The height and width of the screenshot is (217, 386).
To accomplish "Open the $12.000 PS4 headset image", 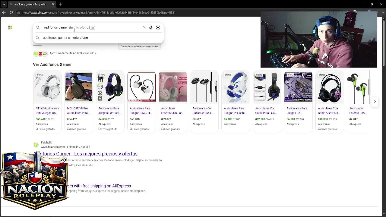I will point(267,87).
